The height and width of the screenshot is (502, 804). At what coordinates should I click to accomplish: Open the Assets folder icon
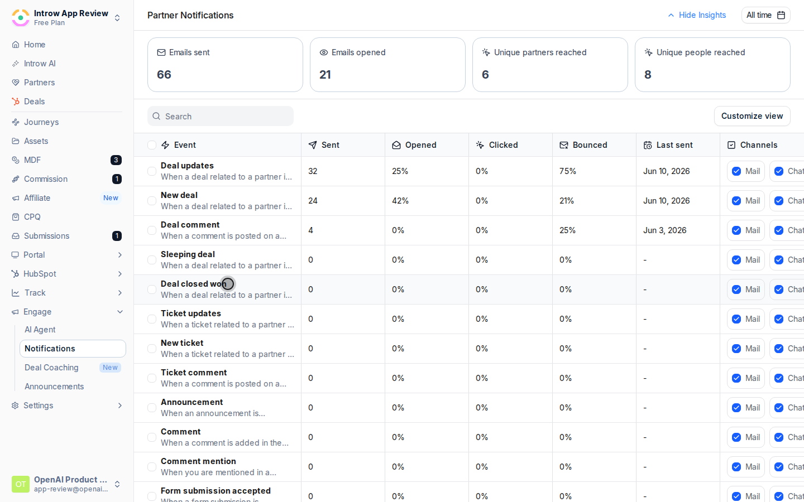[16, 141]
